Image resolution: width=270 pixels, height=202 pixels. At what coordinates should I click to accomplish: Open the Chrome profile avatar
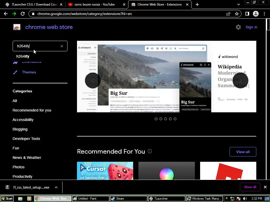(x=256, y=14)
